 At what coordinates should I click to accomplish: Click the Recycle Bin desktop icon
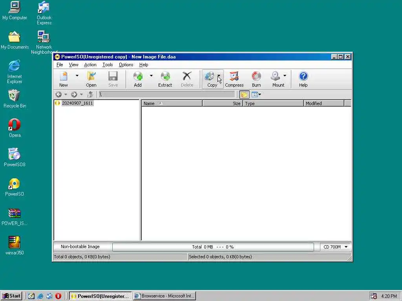tap(15, 99)
